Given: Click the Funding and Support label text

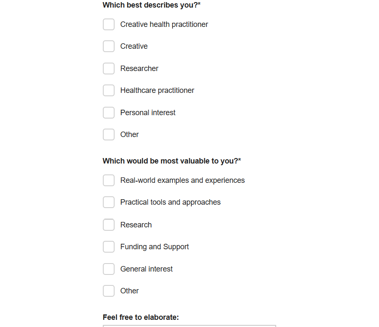Looking at the screenshot, I should click(x=154, y=247).
